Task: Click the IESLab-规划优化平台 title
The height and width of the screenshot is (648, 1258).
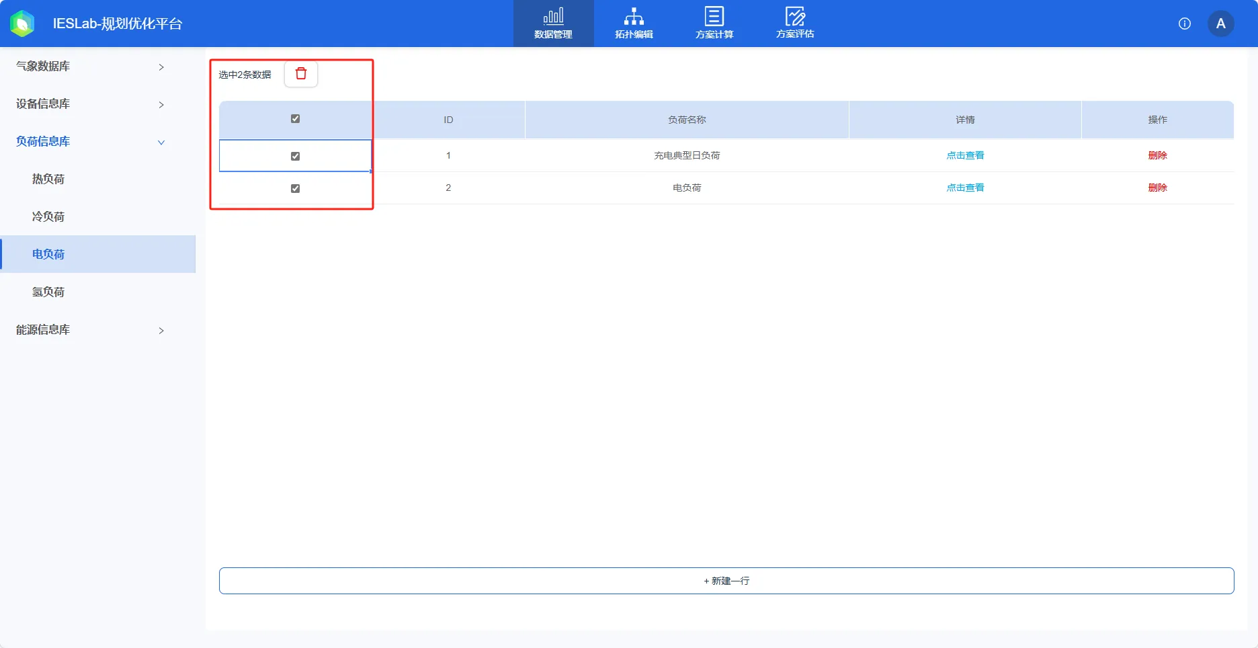Action: click(118, 24)
